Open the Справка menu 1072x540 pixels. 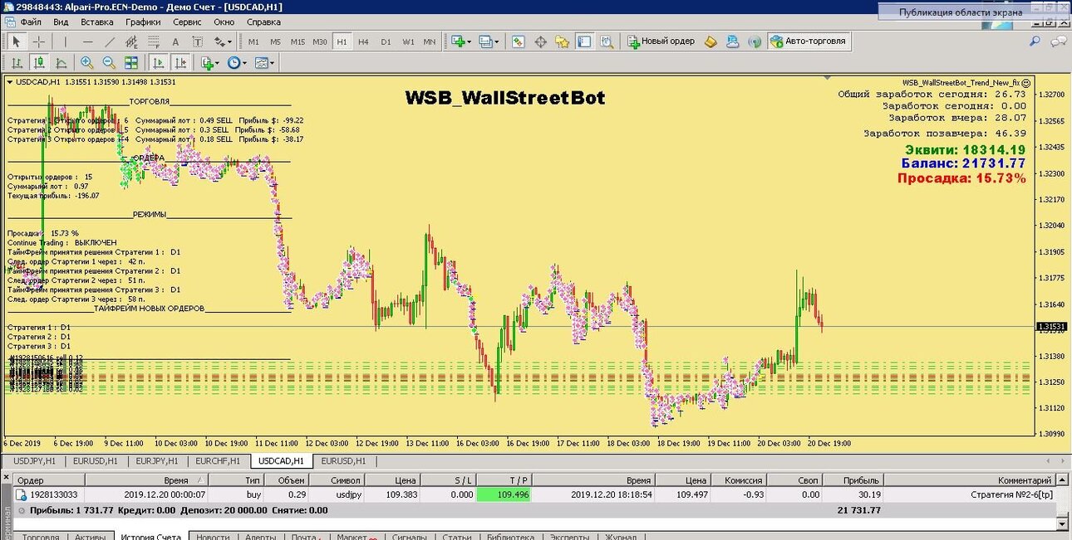click(264, 22)
